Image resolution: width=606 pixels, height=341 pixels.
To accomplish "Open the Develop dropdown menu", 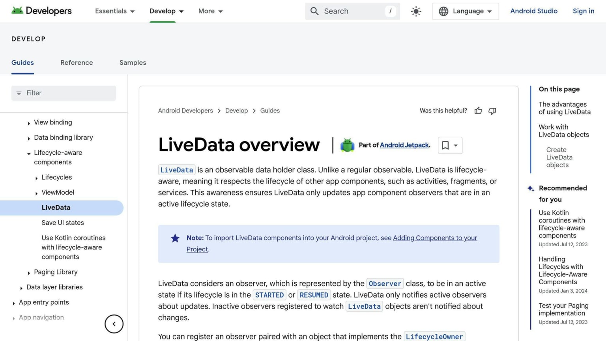I will point(166,11).
